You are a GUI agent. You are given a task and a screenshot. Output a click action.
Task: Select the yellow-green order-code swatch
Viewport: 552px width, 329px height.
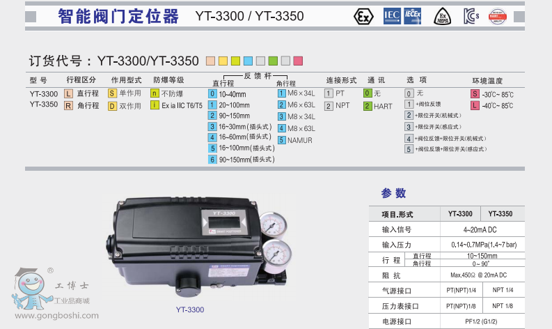click(x=235, y=61)
